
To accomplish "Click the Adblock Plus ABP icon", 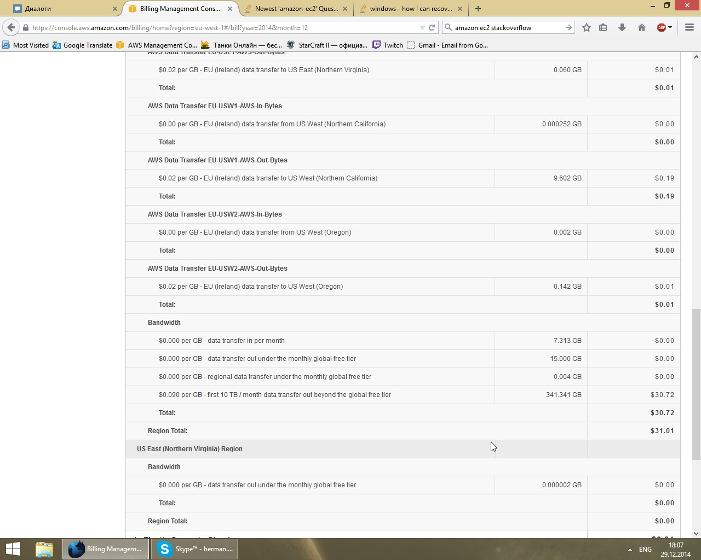I will tap(661, 27).
